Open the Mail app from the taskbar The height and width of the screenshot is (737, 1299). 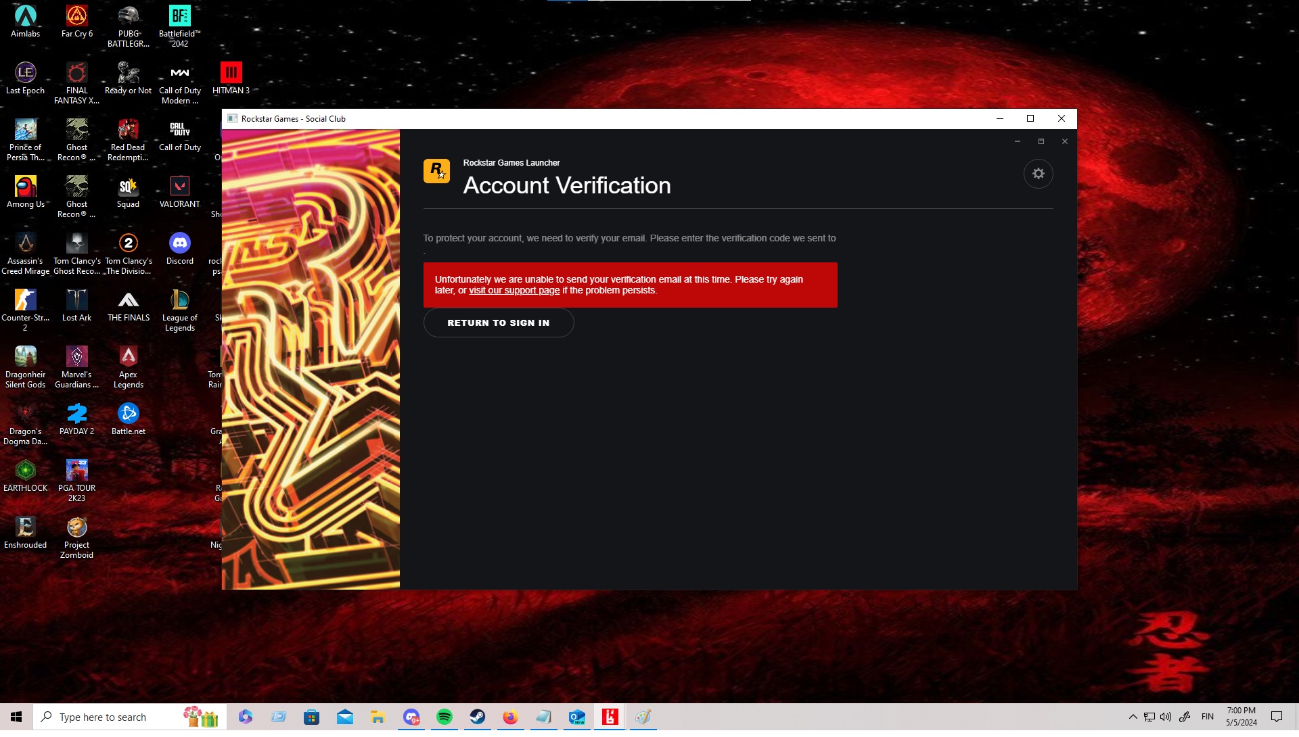tap(345, 717)
